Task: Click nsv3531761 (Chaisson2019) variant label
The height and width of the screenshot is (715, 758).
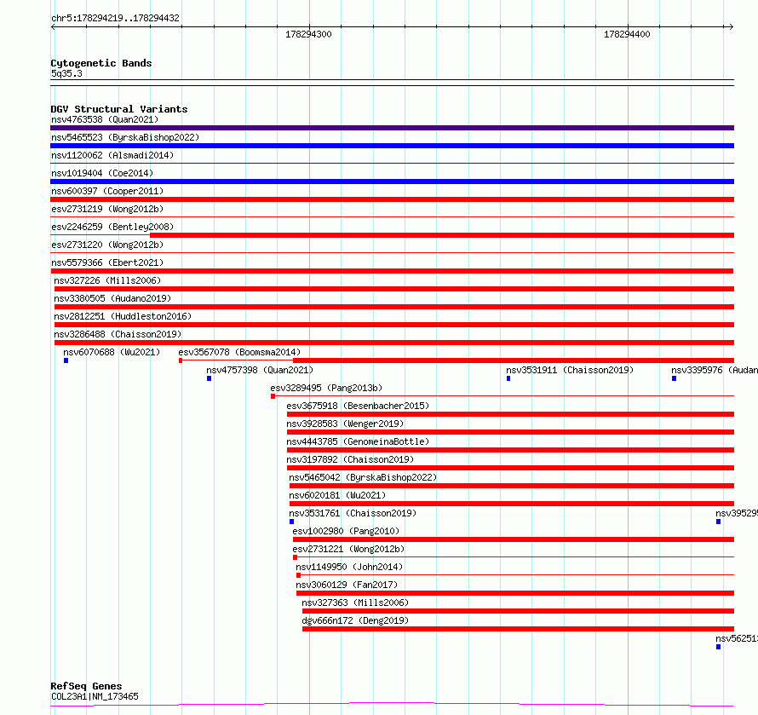Action: click(353, 513)
